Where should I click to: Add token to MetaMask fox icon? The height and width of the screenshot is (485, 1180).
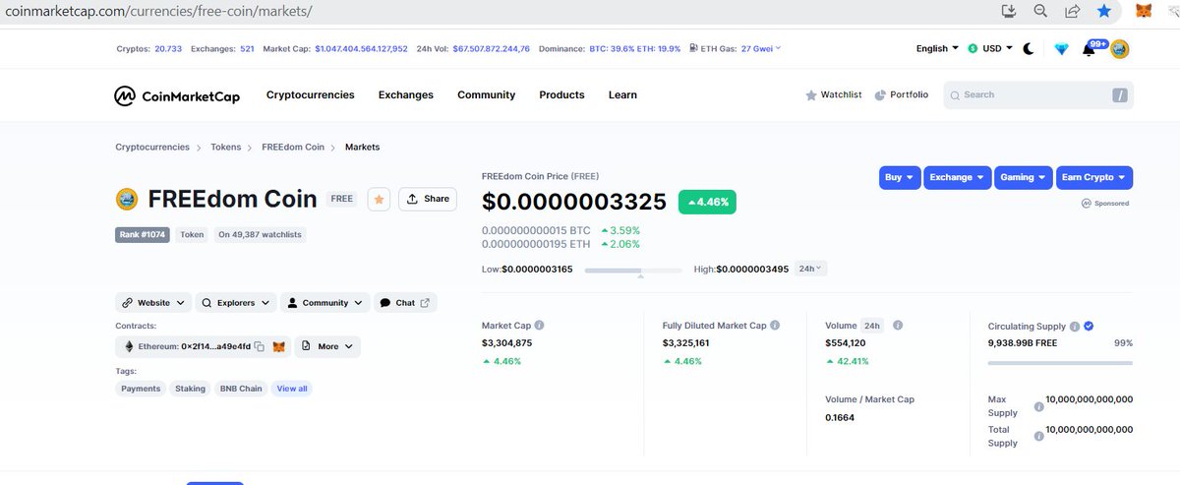pyautogui.click(x=280, y=346)
